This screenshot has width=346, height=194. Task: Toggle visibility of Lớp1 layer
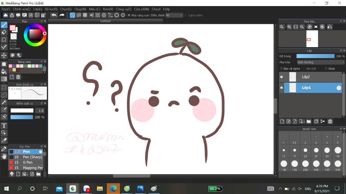point(281,88)
